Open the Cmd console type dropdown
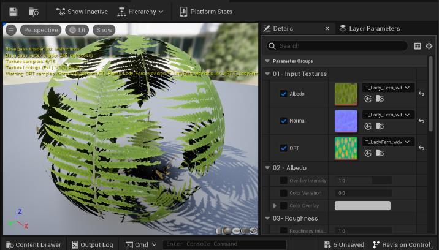Image resolution: width=439 pixels, height=250 pixels. pyautogui.click(x=141, y=245)
